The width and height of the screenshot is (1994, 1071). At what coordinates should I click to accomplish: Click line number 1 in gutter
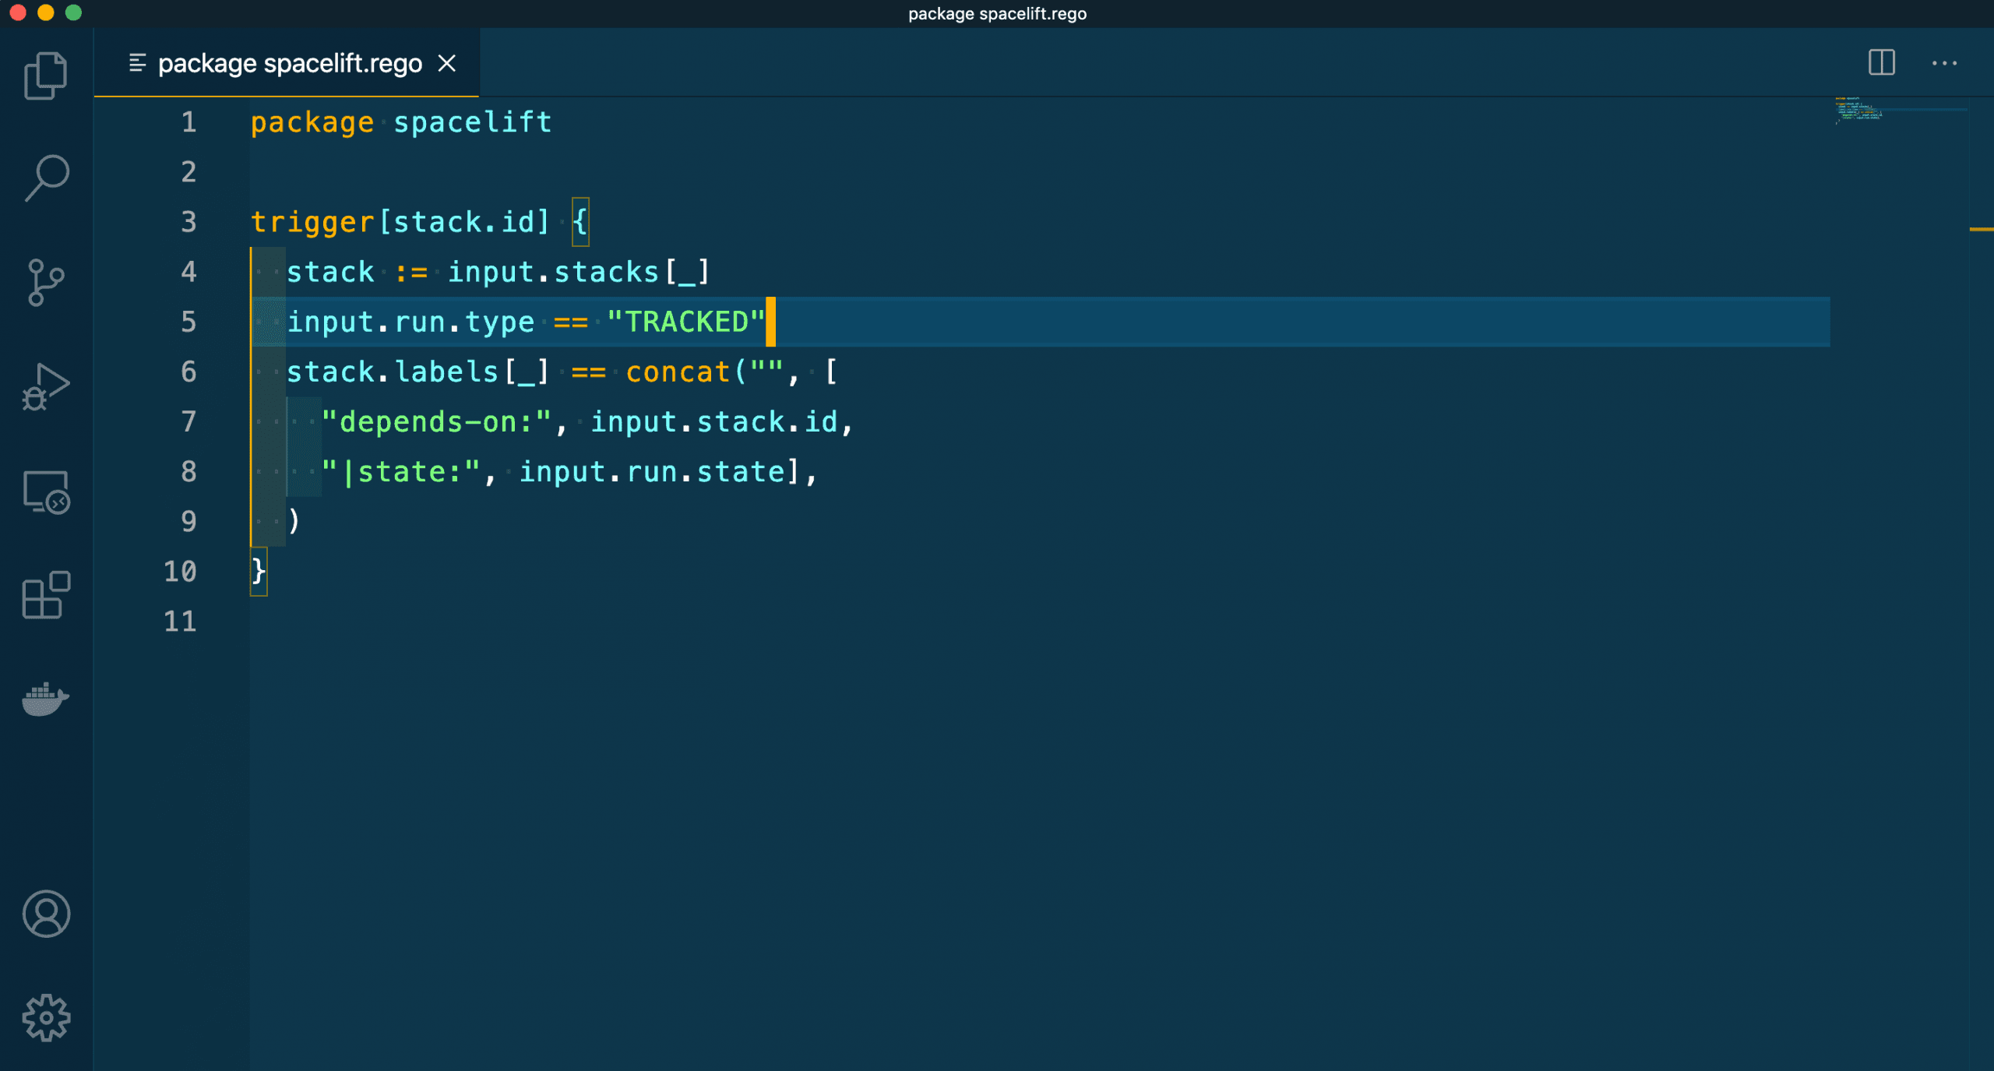(x=188, y=122)
